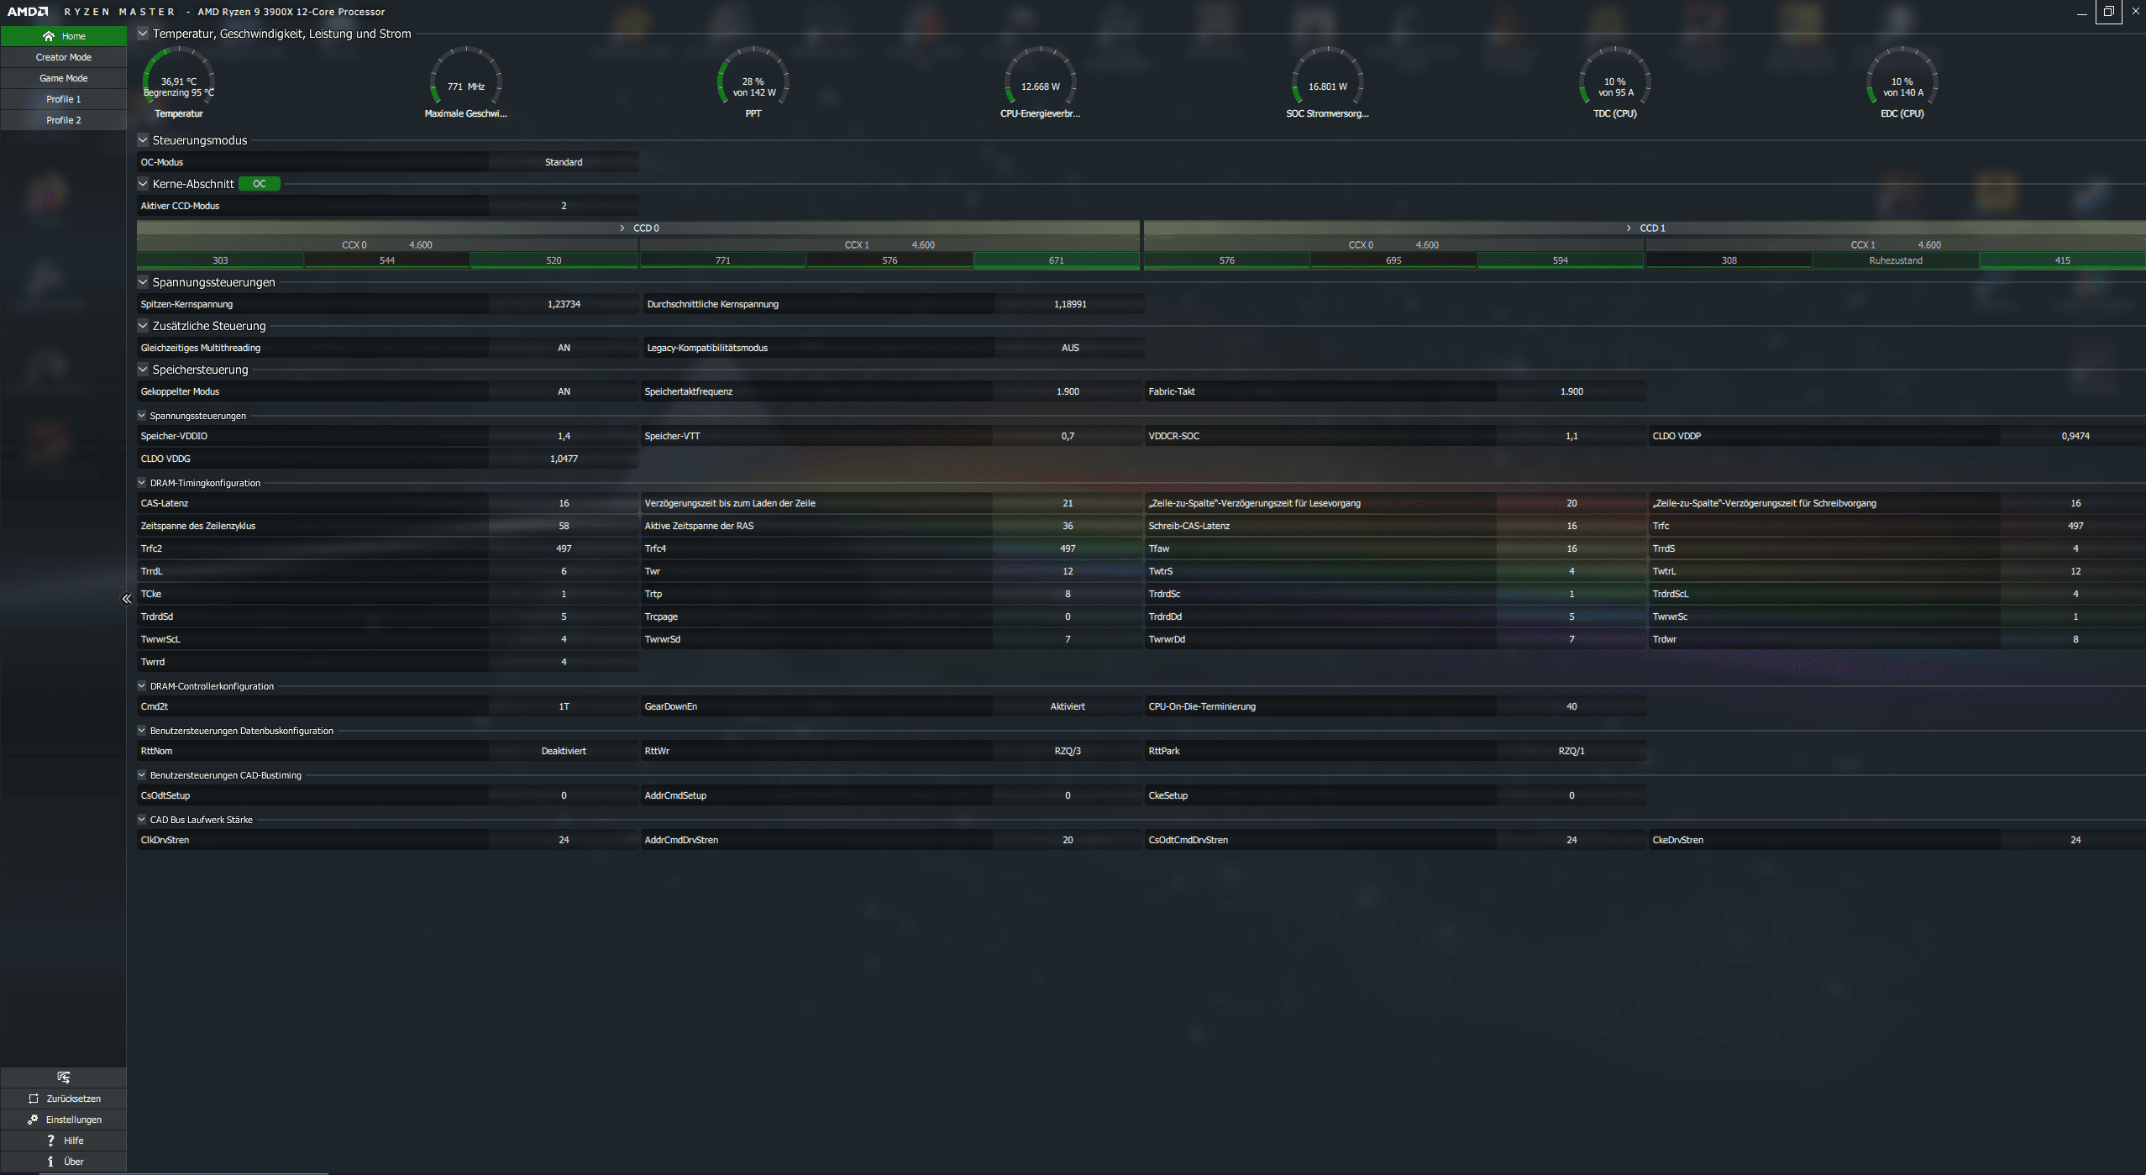
Task: Expand the CCD 0 chevron
Action: pos(622,228)
